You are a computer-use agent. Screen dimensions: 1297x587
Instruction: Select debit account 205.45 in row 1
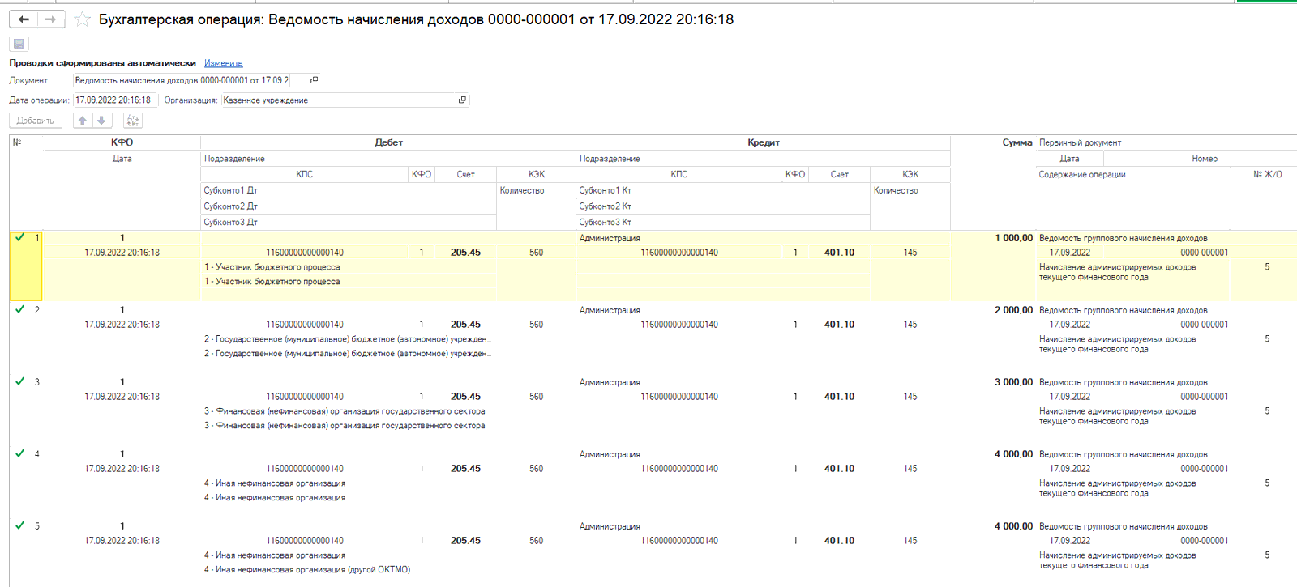click(x=465, y=253)
